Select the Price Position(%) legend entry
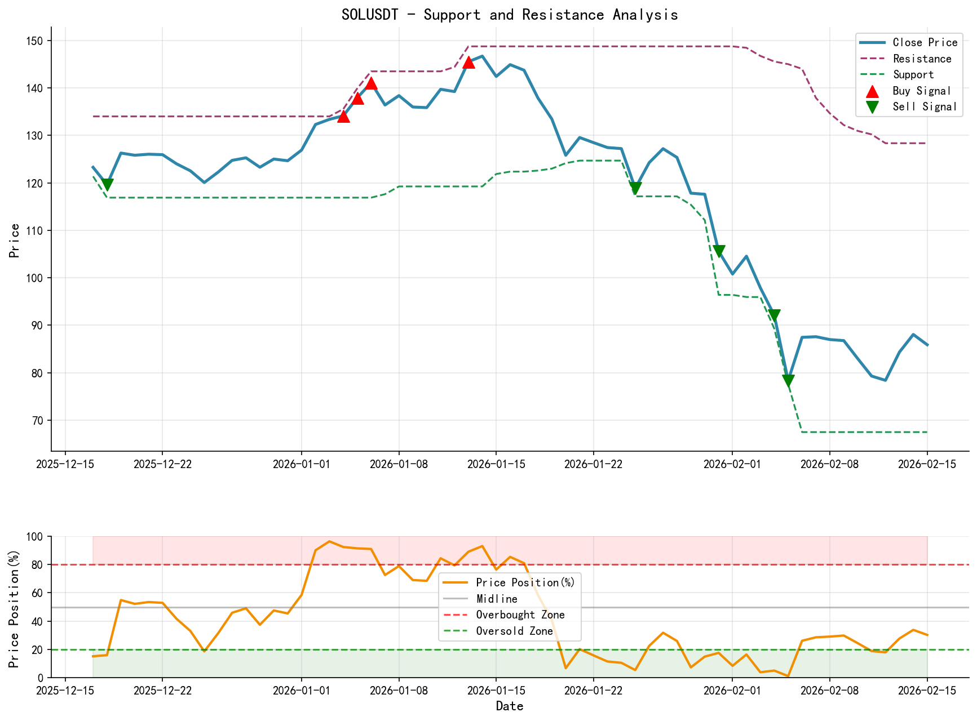The width and height of the screenshot is (977, 721). tap(524, 582)
